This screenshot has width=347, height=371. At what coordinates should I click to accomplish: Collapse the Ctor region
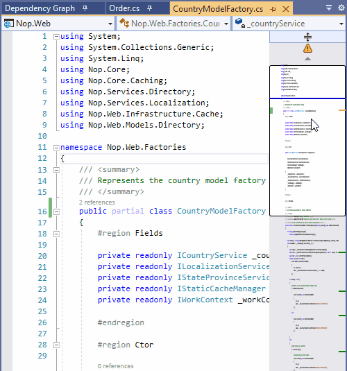(x=56, y=345)
